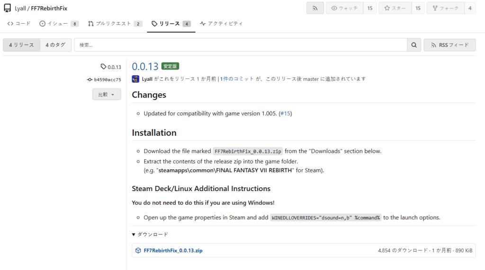
Task: Open the 0.0.13 tag link in sidebar
Action: coord(111,67)
